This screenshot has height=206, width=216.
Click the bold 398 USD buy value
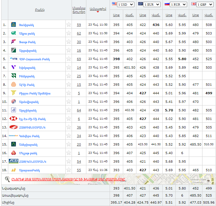click(x=116, y=59)
